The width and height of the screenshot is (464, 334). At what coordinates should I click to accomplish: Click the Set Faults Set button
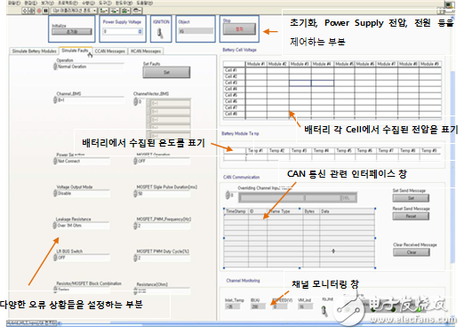(x=166, y=73)
